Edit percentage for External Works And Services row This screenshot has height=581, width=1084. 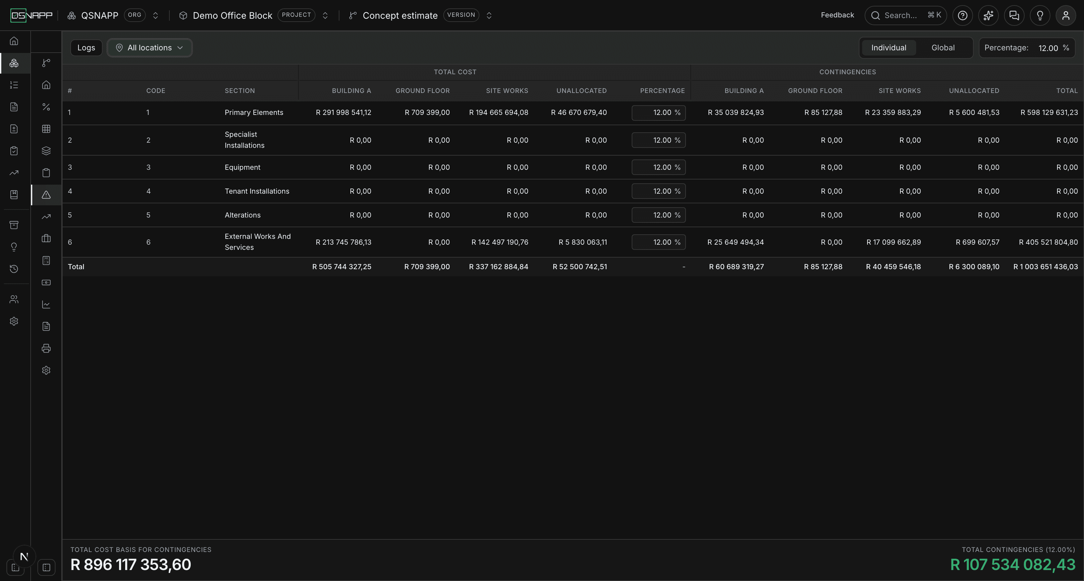tap(658, 242)
